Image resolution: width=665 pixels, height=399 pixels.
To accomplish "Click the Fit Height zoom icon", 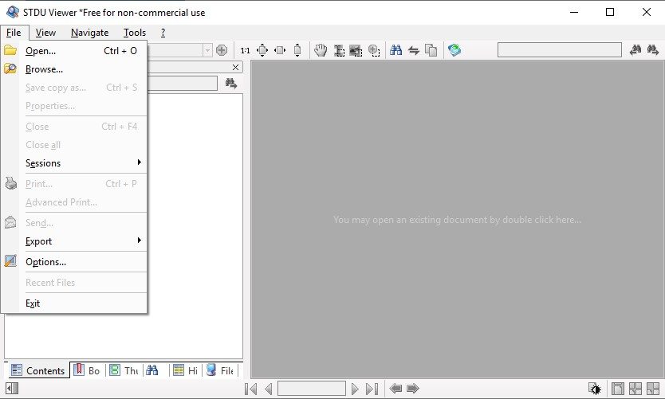I will pos(297,50).
